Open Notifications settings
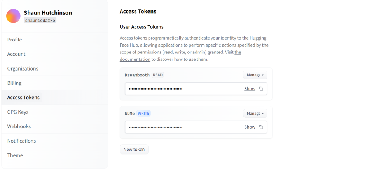Viewport: 381px width, 186px height. pos(21,141)
